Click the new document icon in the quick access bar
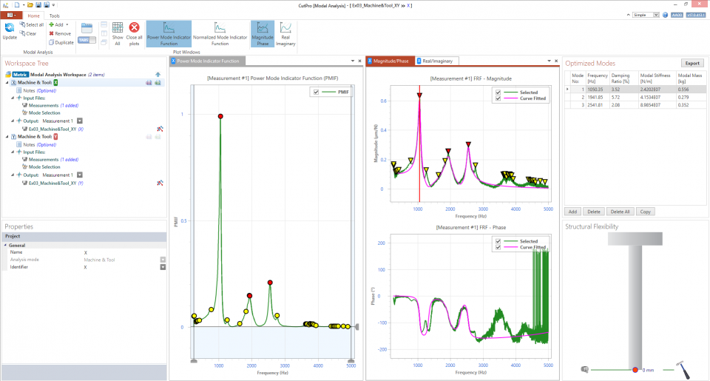This screenshot has height=381, width=710. pos(17,5)
